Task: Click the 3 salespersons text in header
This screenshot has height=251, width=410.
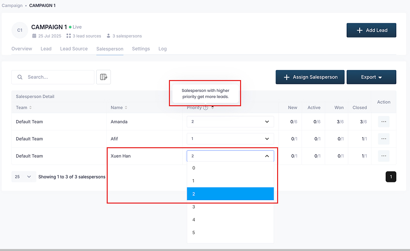Action: coord(127,36)
